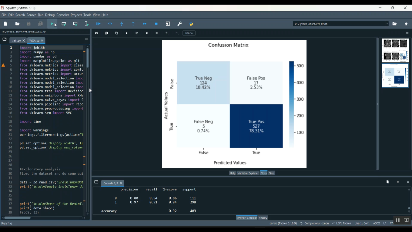Start debugging with the Debug file icon
Screen dimensions: 412x232
[98, 24]
